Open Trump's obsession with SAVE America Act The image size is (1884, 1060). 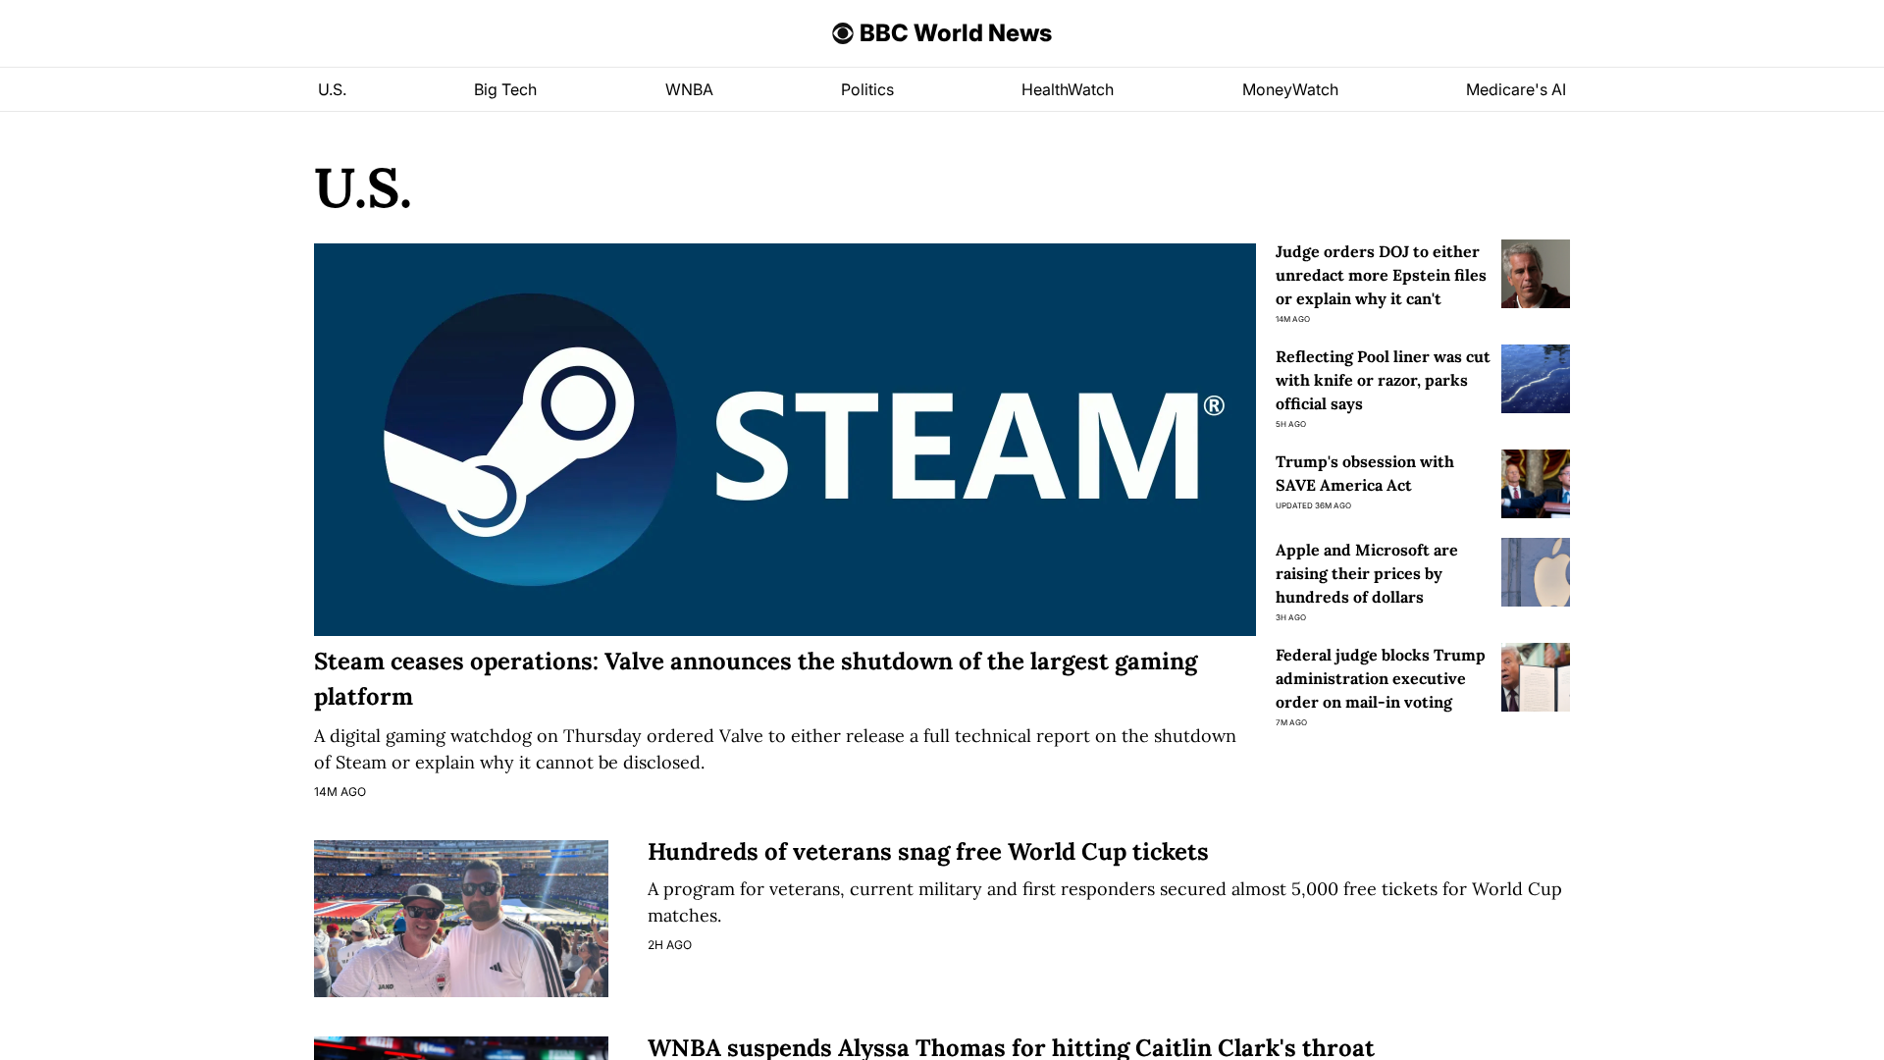coord(1365,473)
